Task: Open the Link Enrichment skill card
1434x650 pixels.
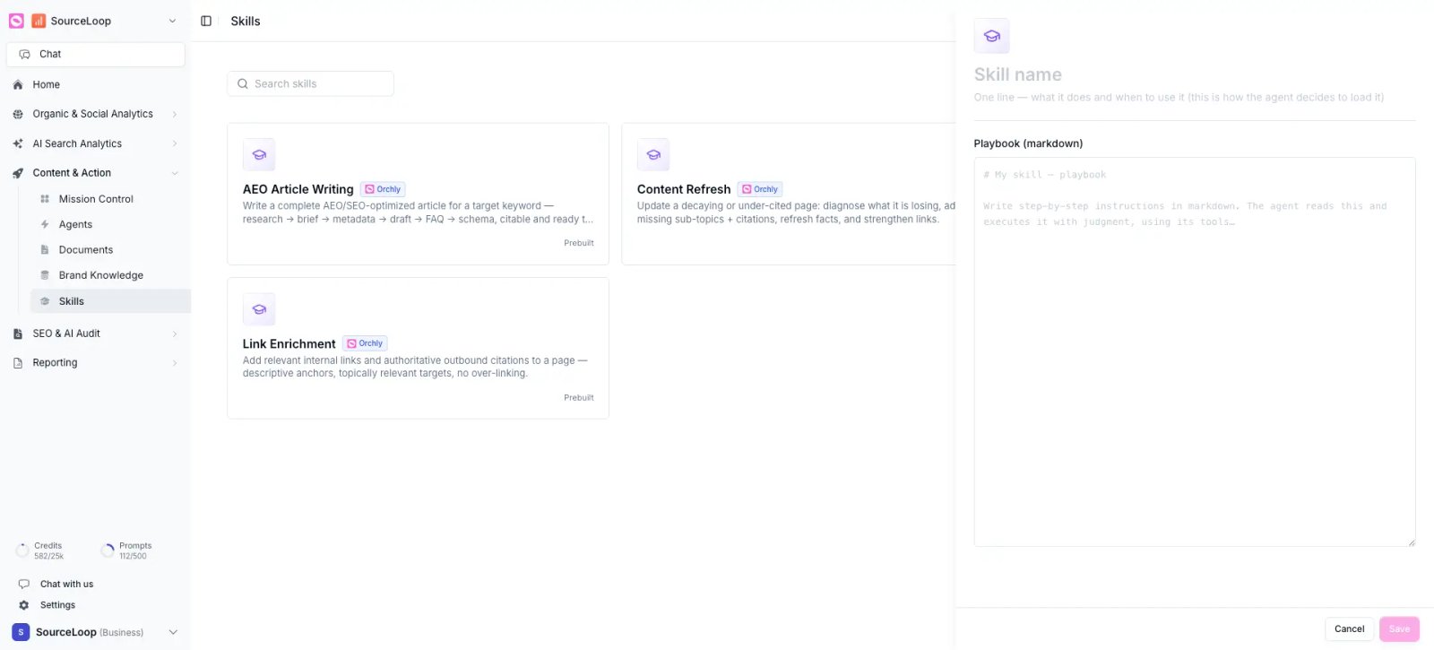Action: click(x=418, y=348)
